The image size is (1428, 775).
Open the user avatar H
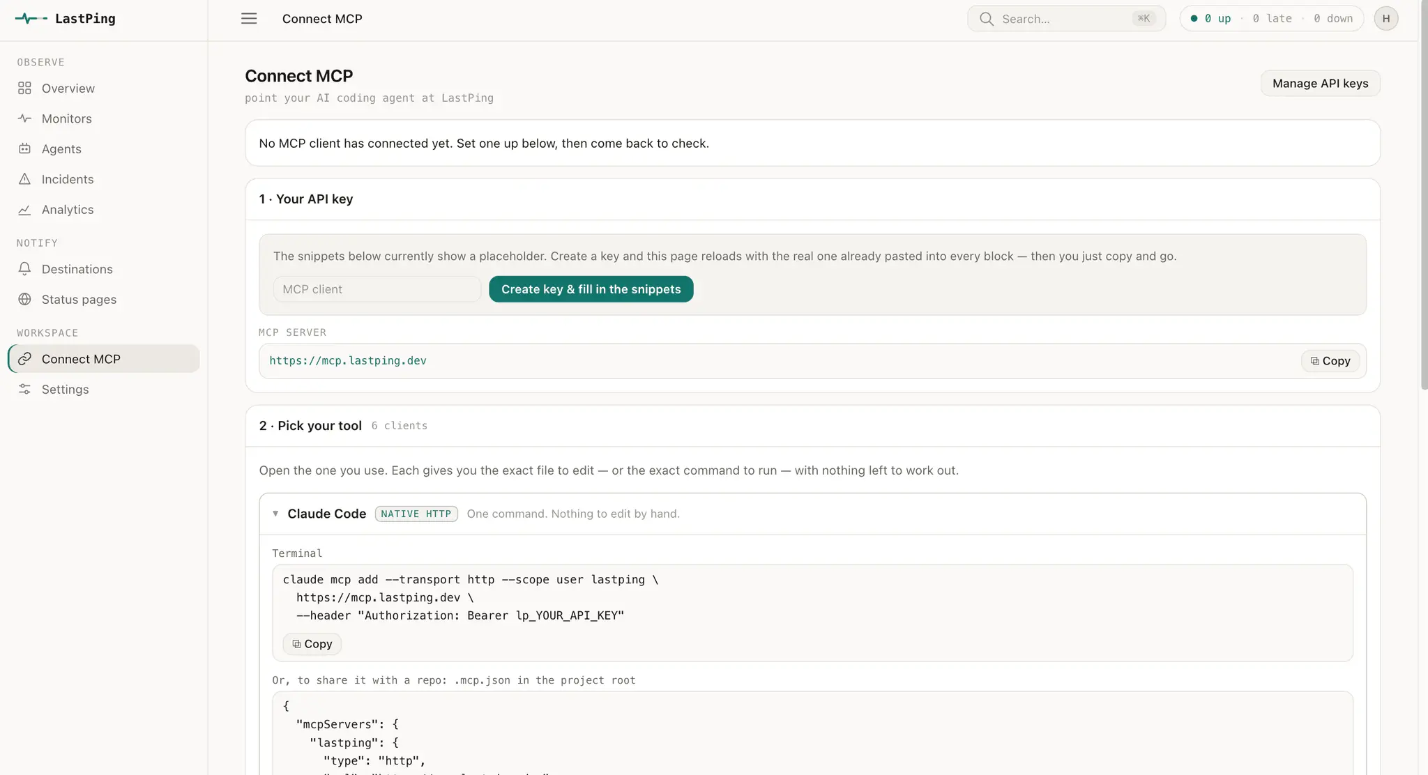[1385, 19]
